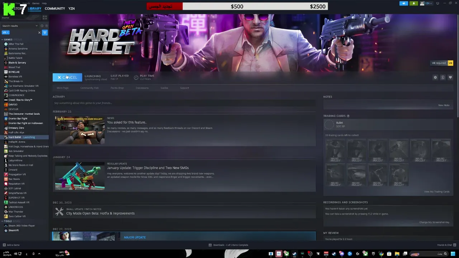The width and height of the screenshot is (459, 258).
Task: Click the Propagation VR game icon
Action: 6,175
